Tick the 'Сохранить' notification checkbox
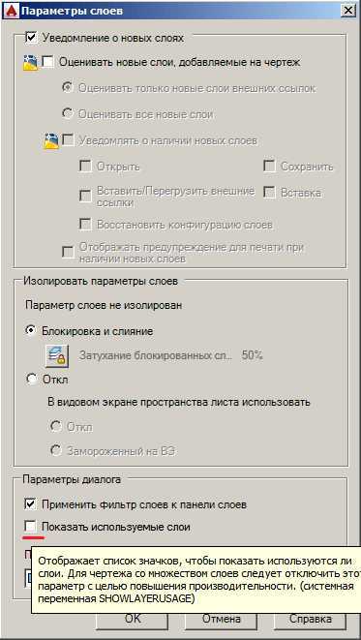This screenshot has height=640, width=361. (269, 167)
